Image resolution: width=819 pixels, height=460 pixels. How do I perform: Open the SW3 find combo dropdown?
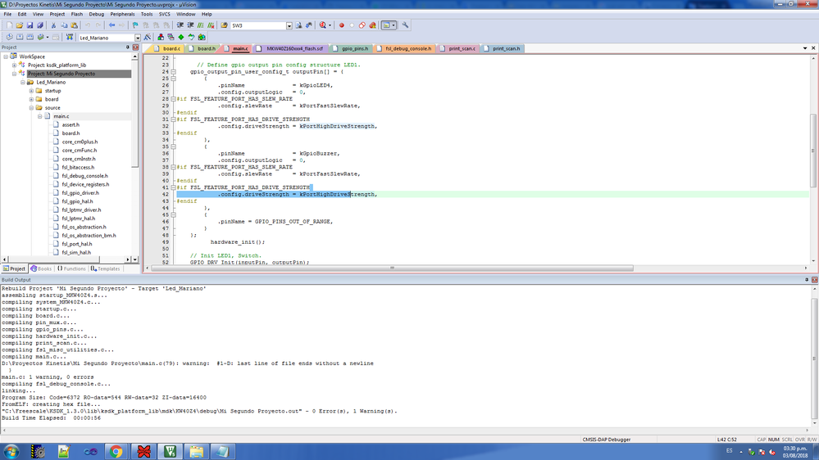(x=289, y=25)
